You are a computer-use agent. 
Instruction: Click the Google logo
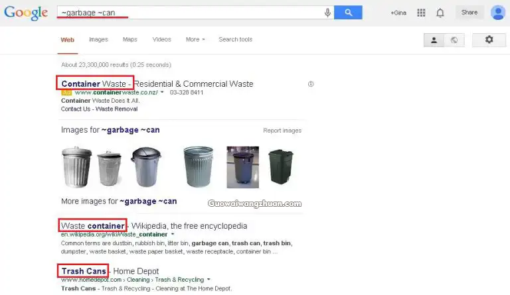click(26, 13)
